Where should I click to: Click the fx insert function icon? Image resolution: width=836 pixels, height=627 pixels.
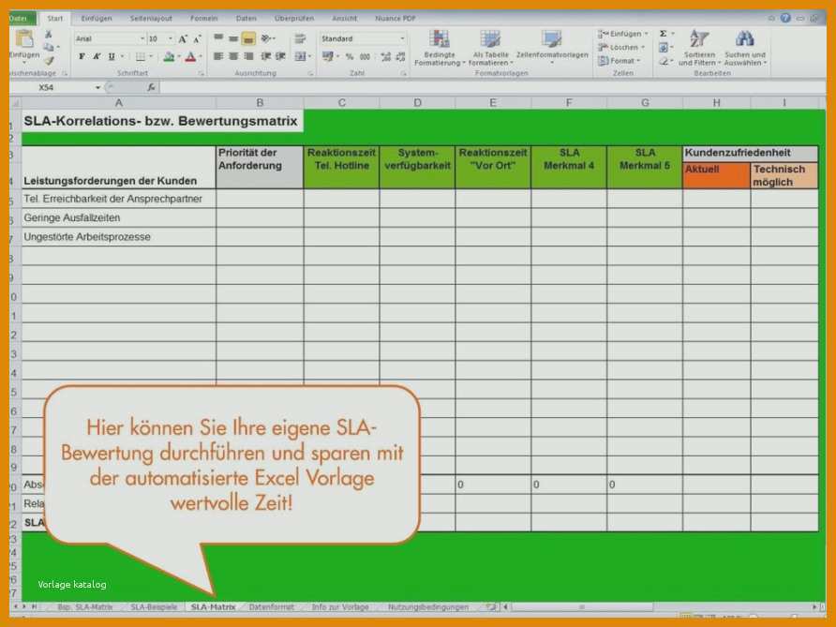pos(152,87)
